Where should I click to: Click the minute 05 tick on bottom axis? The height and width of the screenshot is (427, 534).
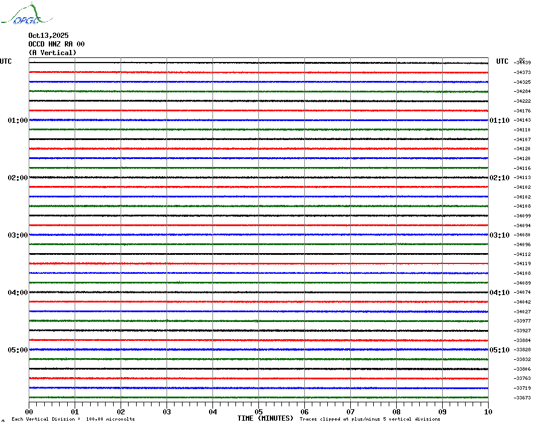258,412
